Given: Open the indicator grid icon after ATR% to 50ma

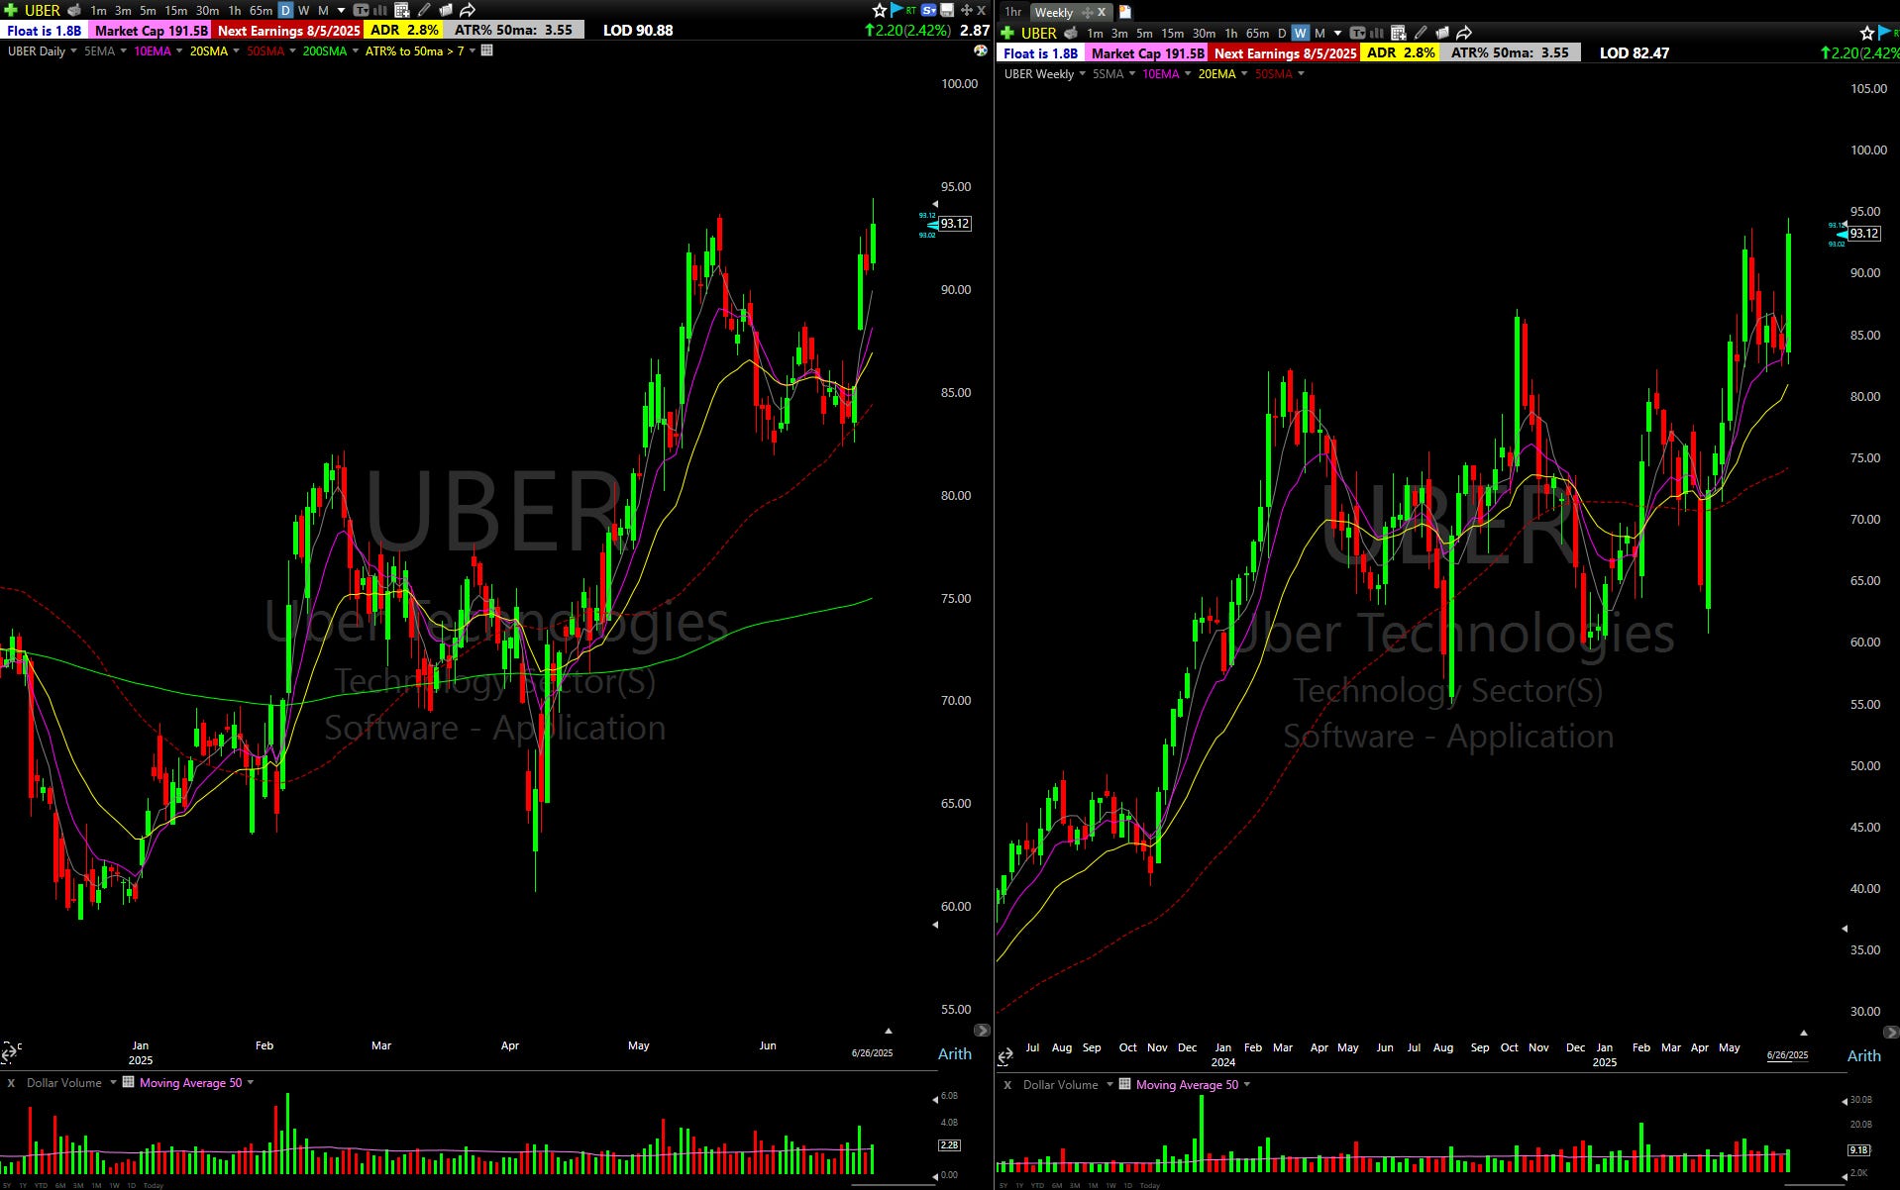Looking at the screenshot, I should 487,50.
